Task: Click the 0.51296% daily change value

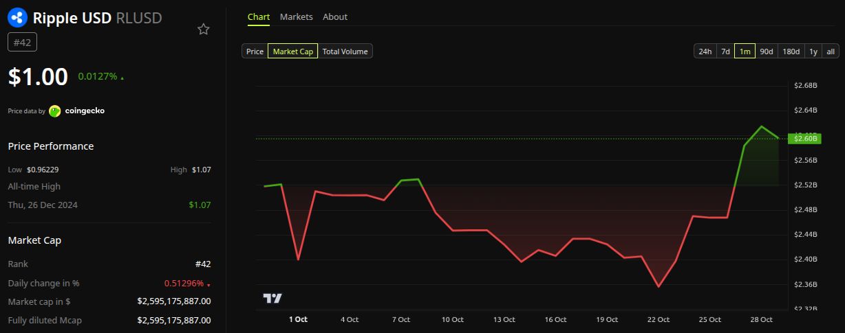Action: pos(184,283)
